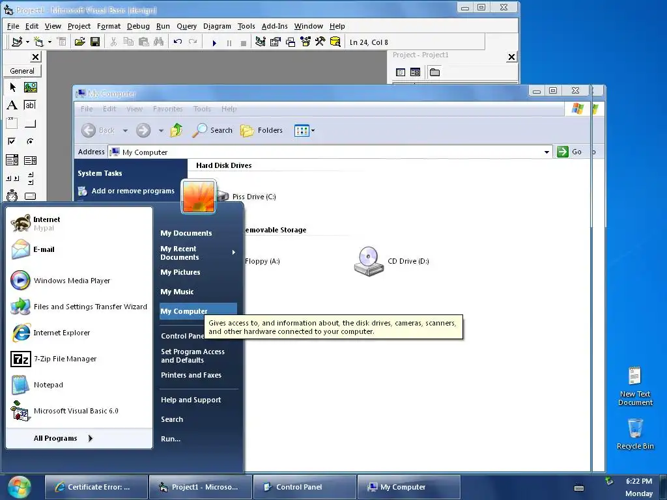Screen dimensions: 667x500
Task: Click the Menu Editor toolbar icon
Action: (62, 42)
